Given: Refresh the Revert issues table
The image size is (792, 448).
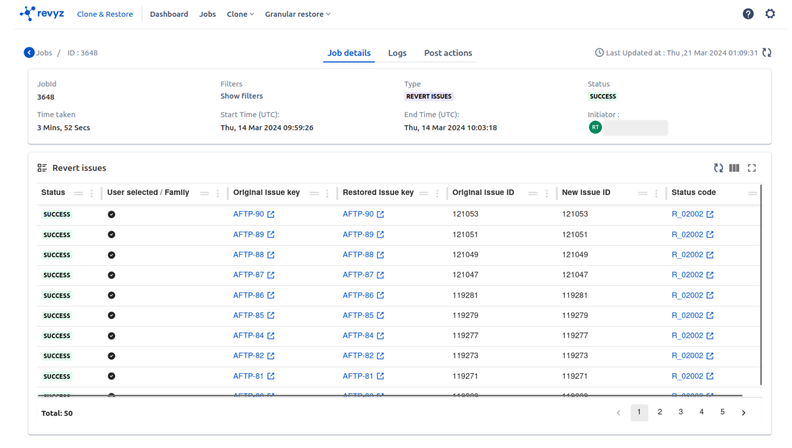Looking at the screenshot, I should click(718, 168).
